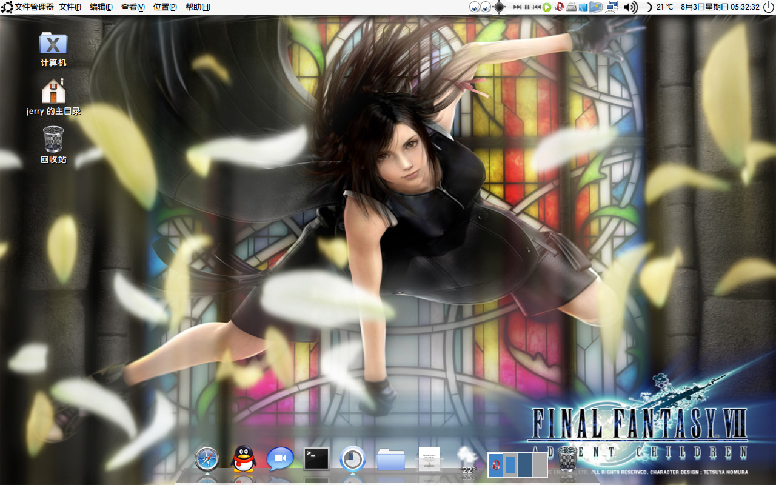776x485 pixels.
Task: Switch to the second workspace in the dock switcher
Action: point(510,465)
